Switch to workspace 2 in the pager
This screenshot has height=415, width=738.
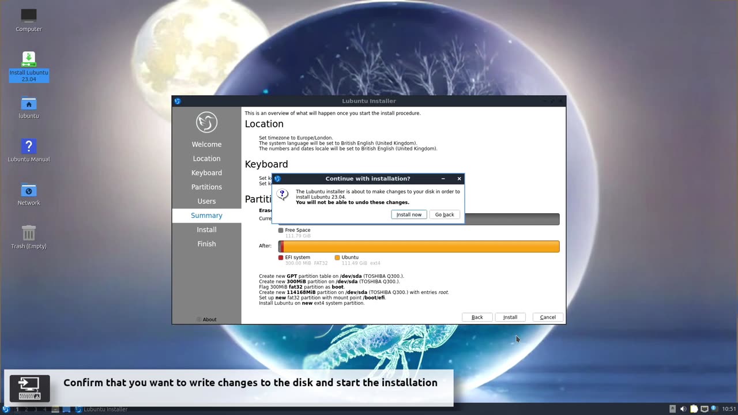pos(26,409)
